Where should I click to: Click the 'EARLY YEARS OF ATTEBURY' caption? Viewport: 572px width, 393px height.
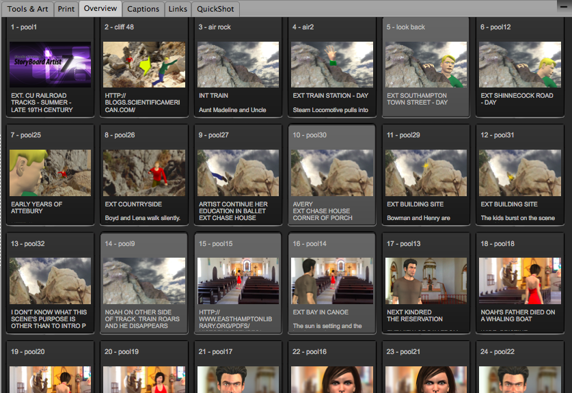(36, 207)
